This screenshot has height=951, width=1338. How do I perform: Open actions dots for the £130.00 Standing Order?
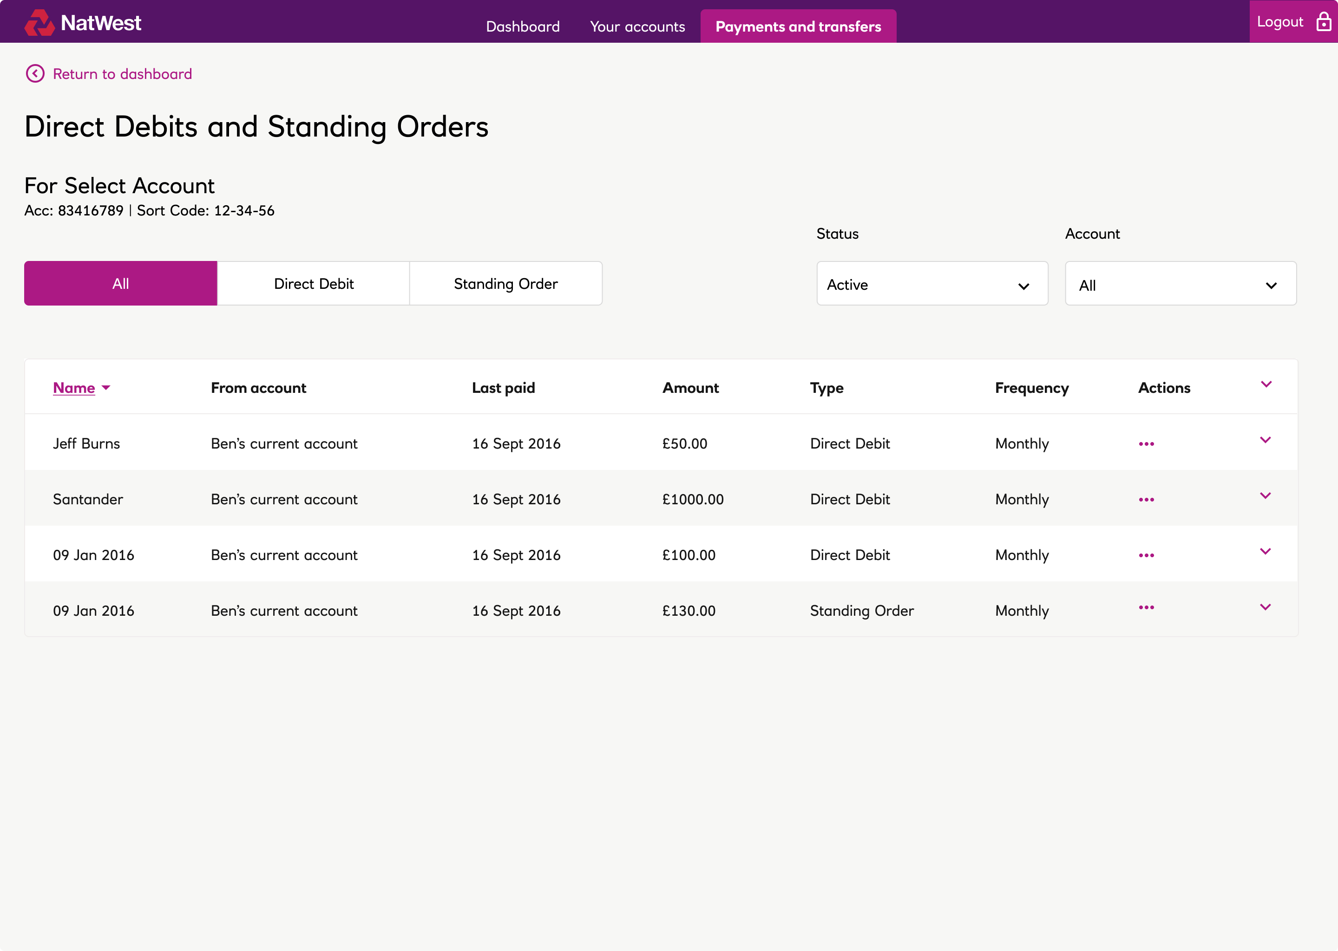[1147, 607]
